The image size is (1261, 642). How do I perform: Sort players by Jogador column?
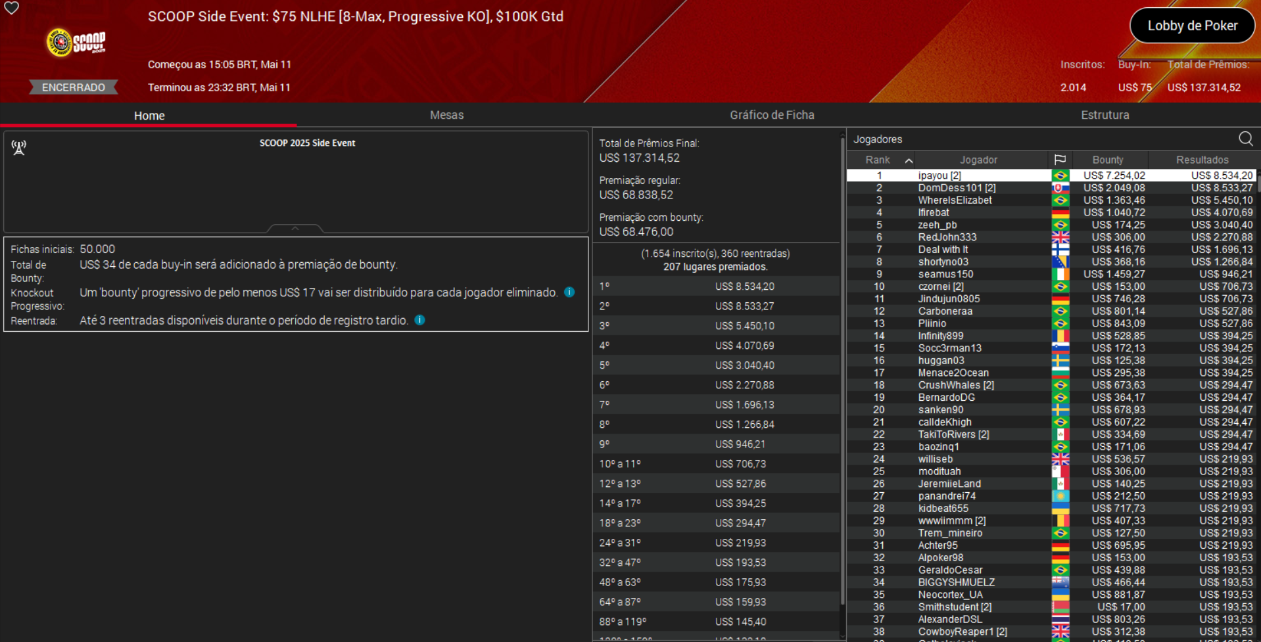pyautogui.click(x=978, y=160)
